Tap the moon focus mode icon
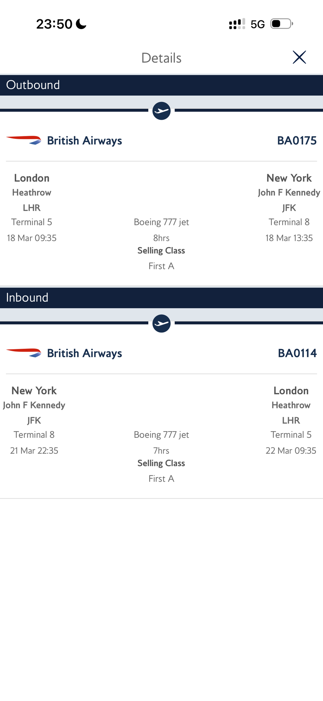This screenshot has height=701, width=323. 81,24
